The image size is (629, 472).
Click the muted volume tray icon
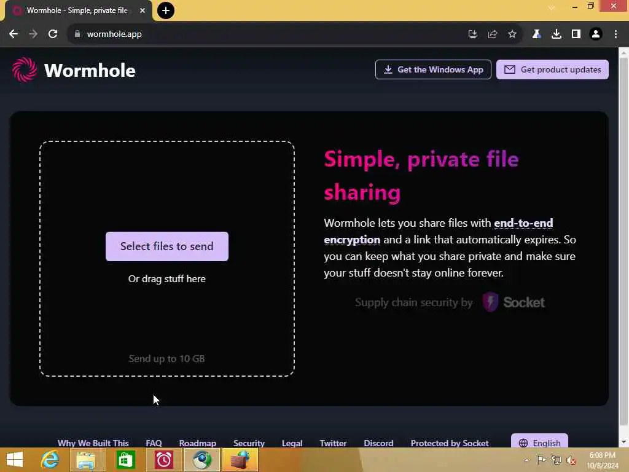[x=571, y=460]
